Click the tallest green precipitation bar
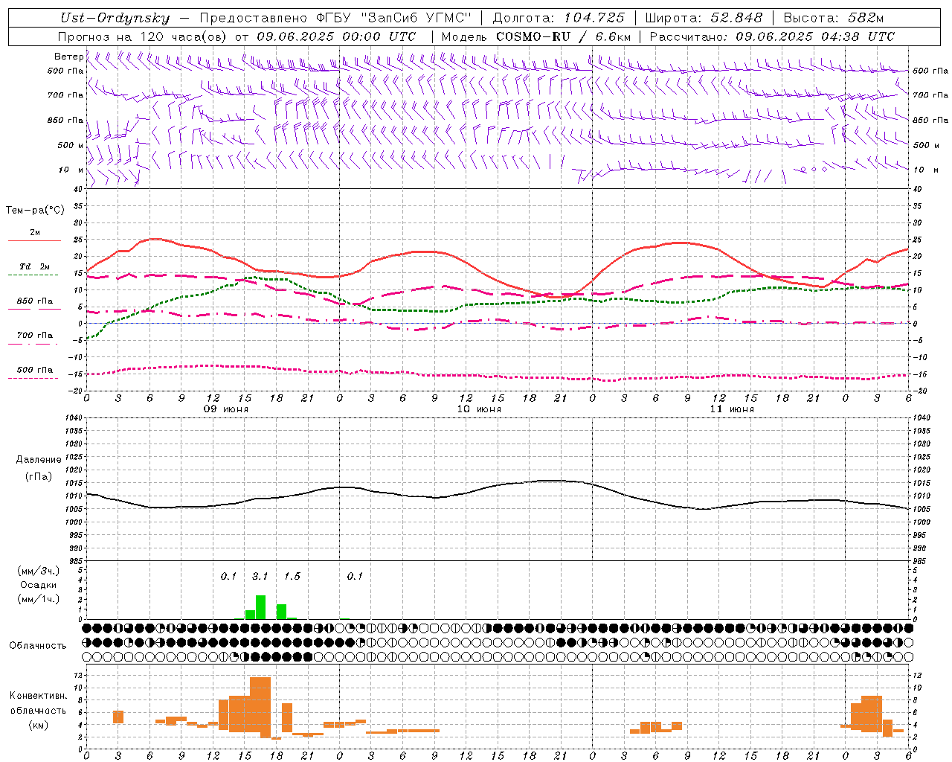This screenshot has width=952, height=762. click(x=260, y=607)
